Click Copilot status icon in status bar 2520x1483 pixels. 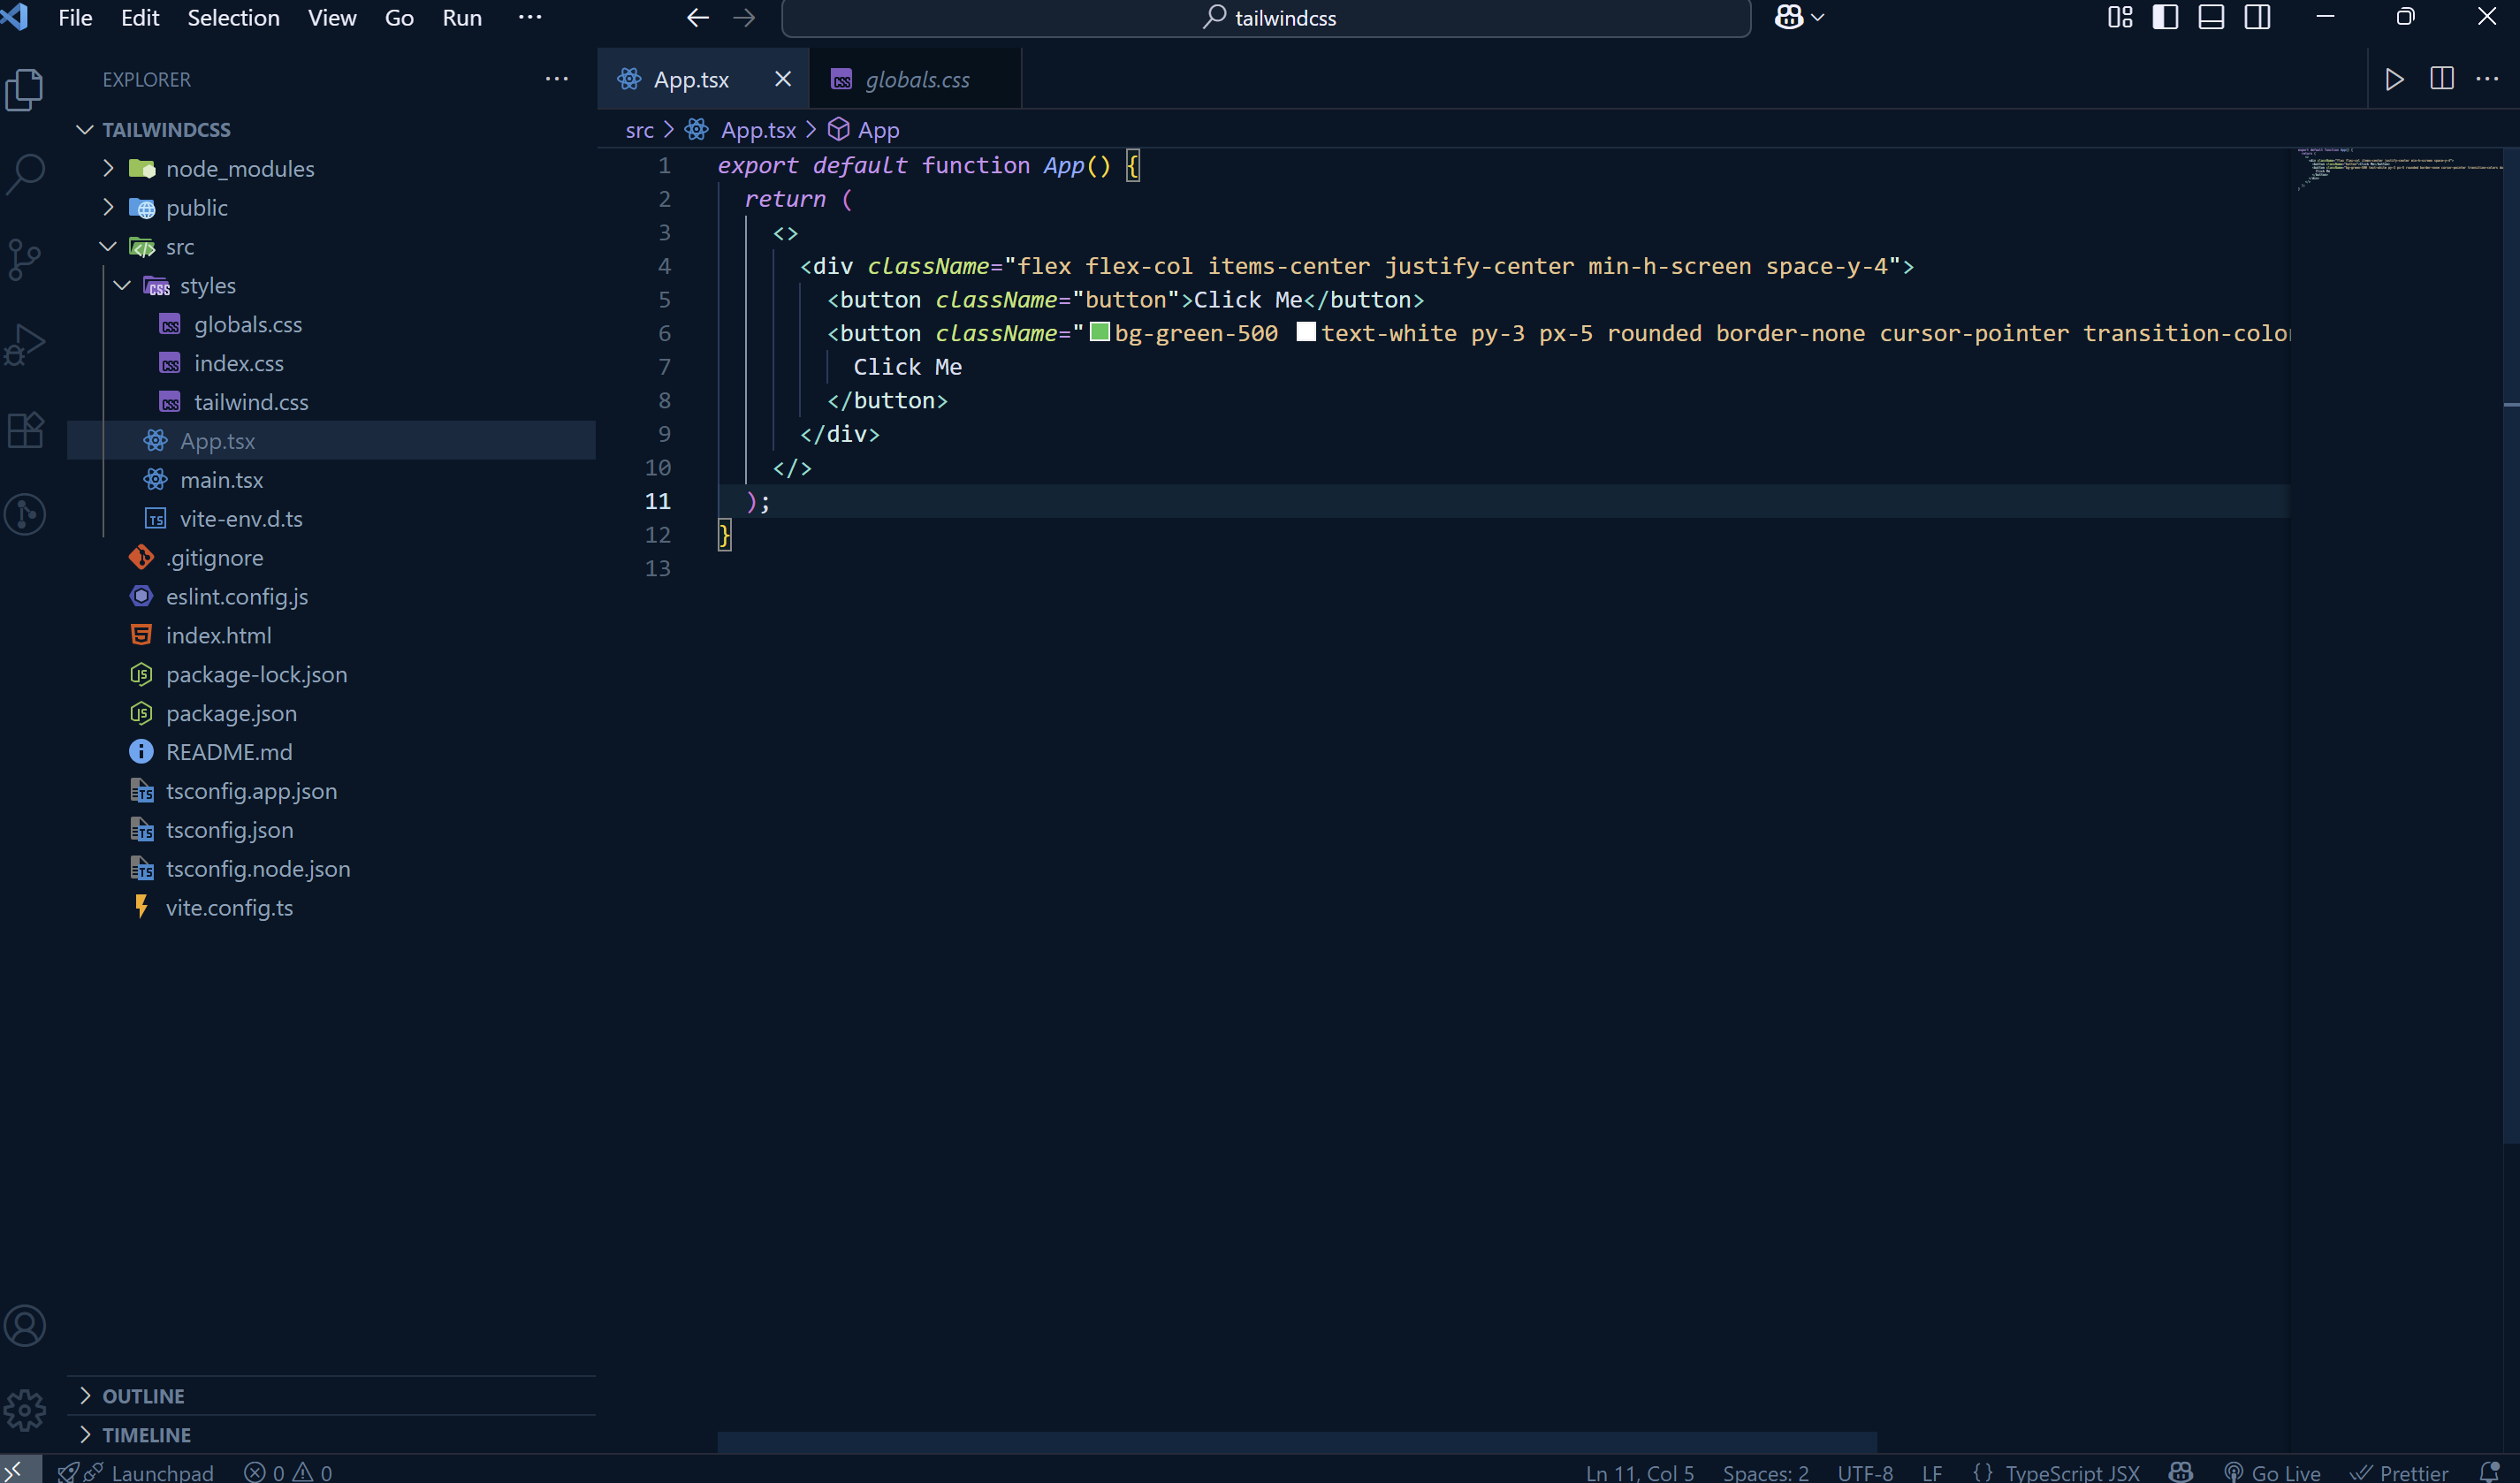click(2181, 1472)
